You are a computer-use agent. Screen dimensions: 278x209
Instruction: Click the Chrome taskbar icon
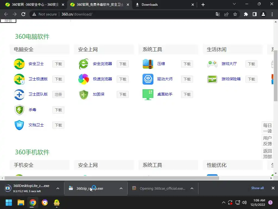coord(33,202)
